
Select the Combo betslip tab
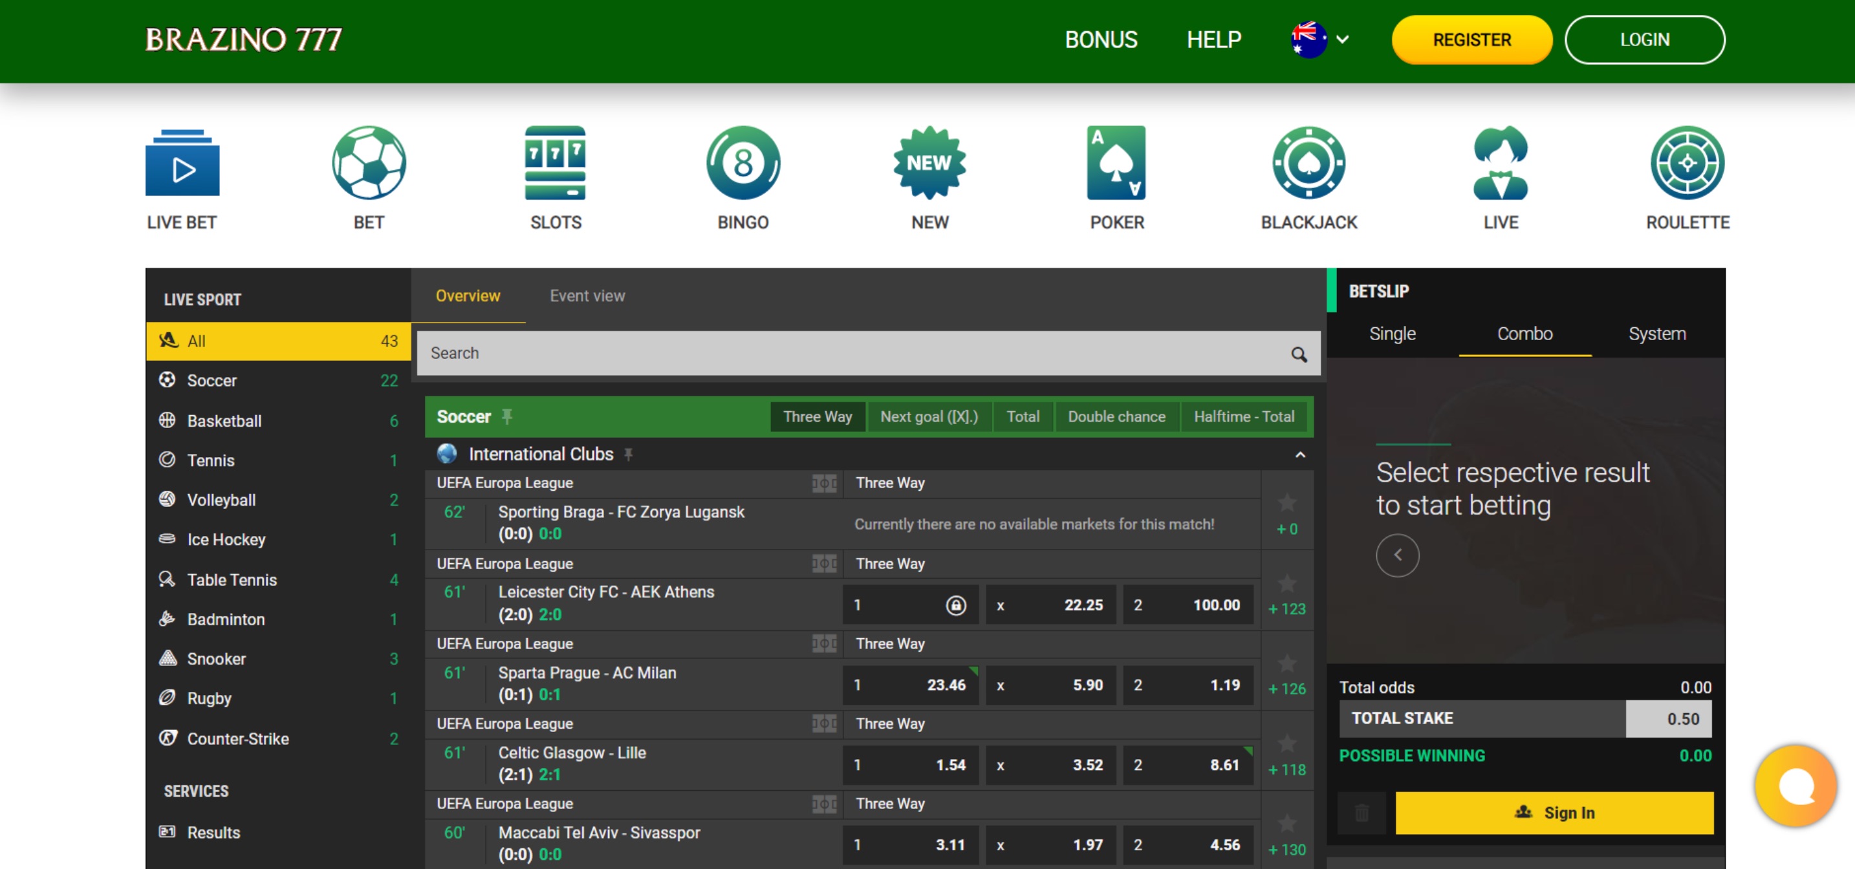click(1524, 334)
